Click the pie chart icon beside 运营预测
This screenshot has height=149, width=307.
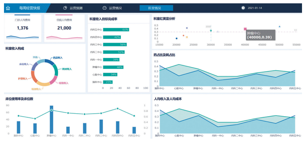coord(65,8)
